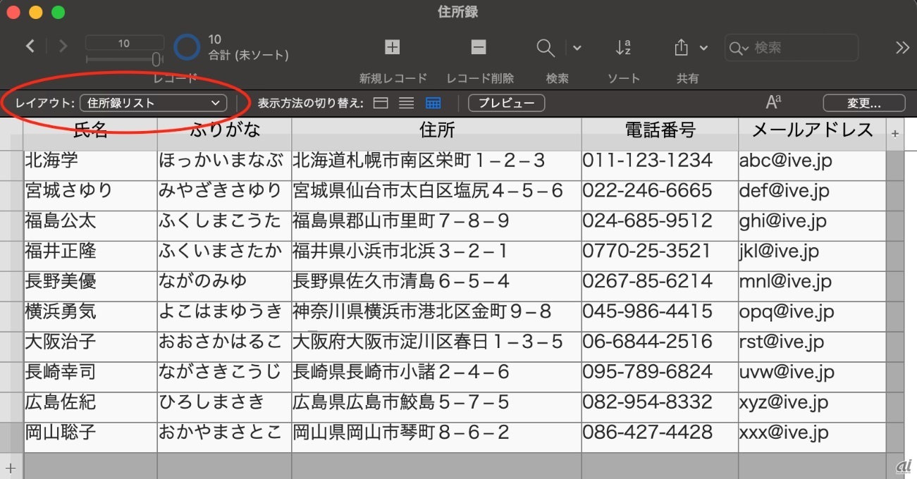The image size is (917, 479).
Task: Click the 変更... button
Action: pos(863,104)
